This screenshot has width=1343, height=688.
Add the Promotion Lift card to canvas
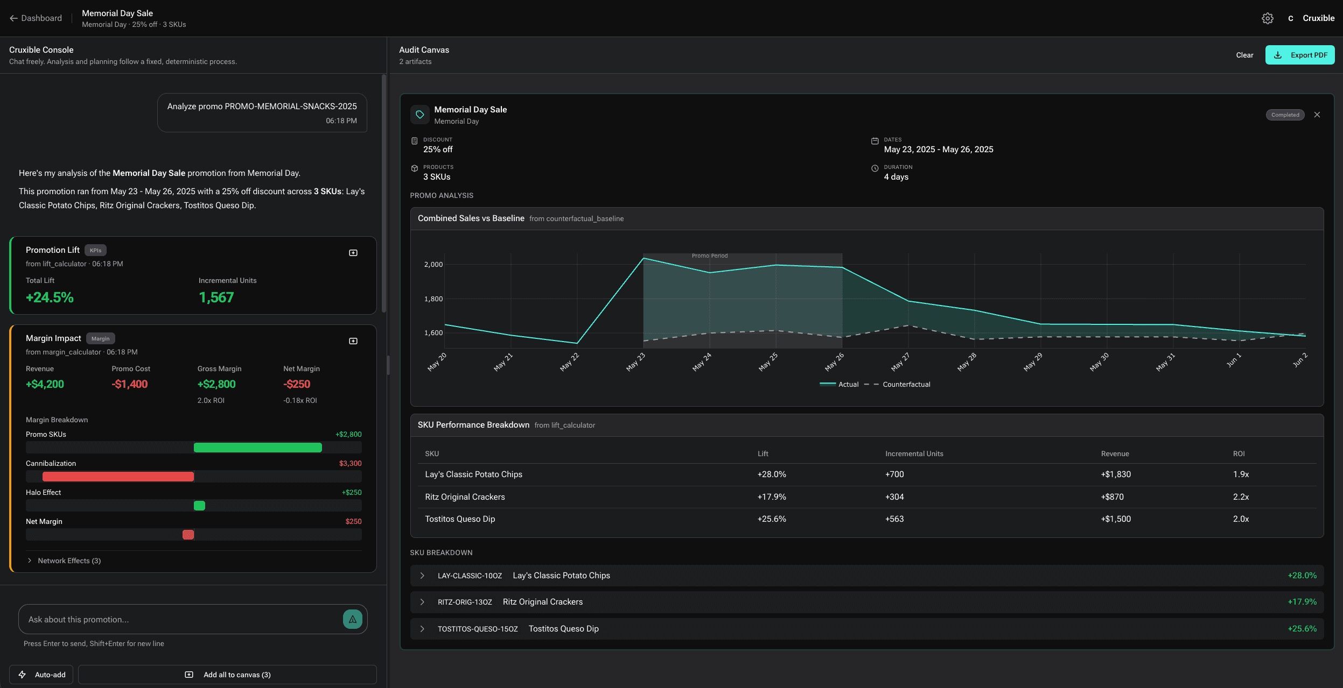pyautogui.click(x=353, y=252)
